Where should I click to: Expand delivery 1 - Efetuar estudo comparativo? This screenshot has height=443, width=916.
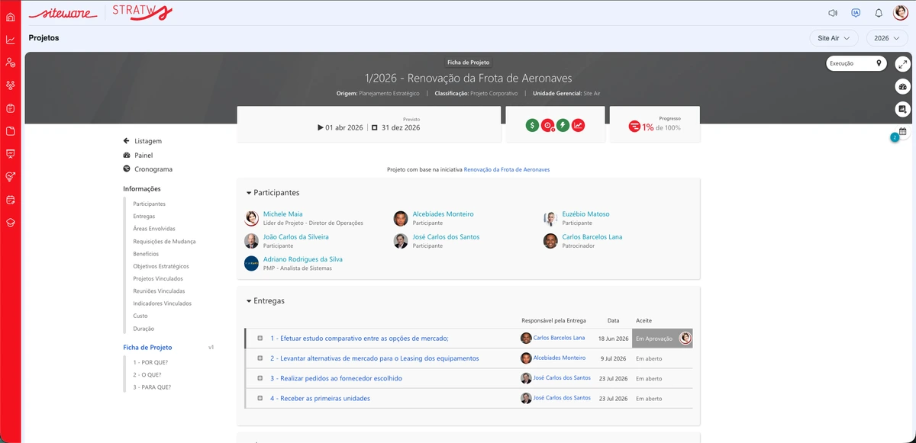coord(260,339)
